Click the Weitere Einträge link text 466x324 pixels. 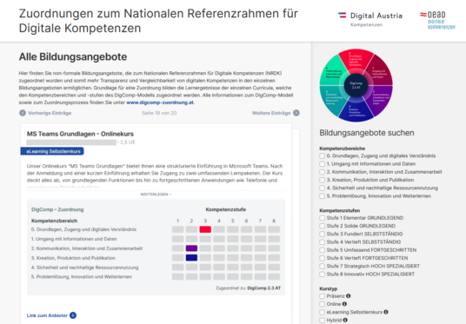click(271, 113)
